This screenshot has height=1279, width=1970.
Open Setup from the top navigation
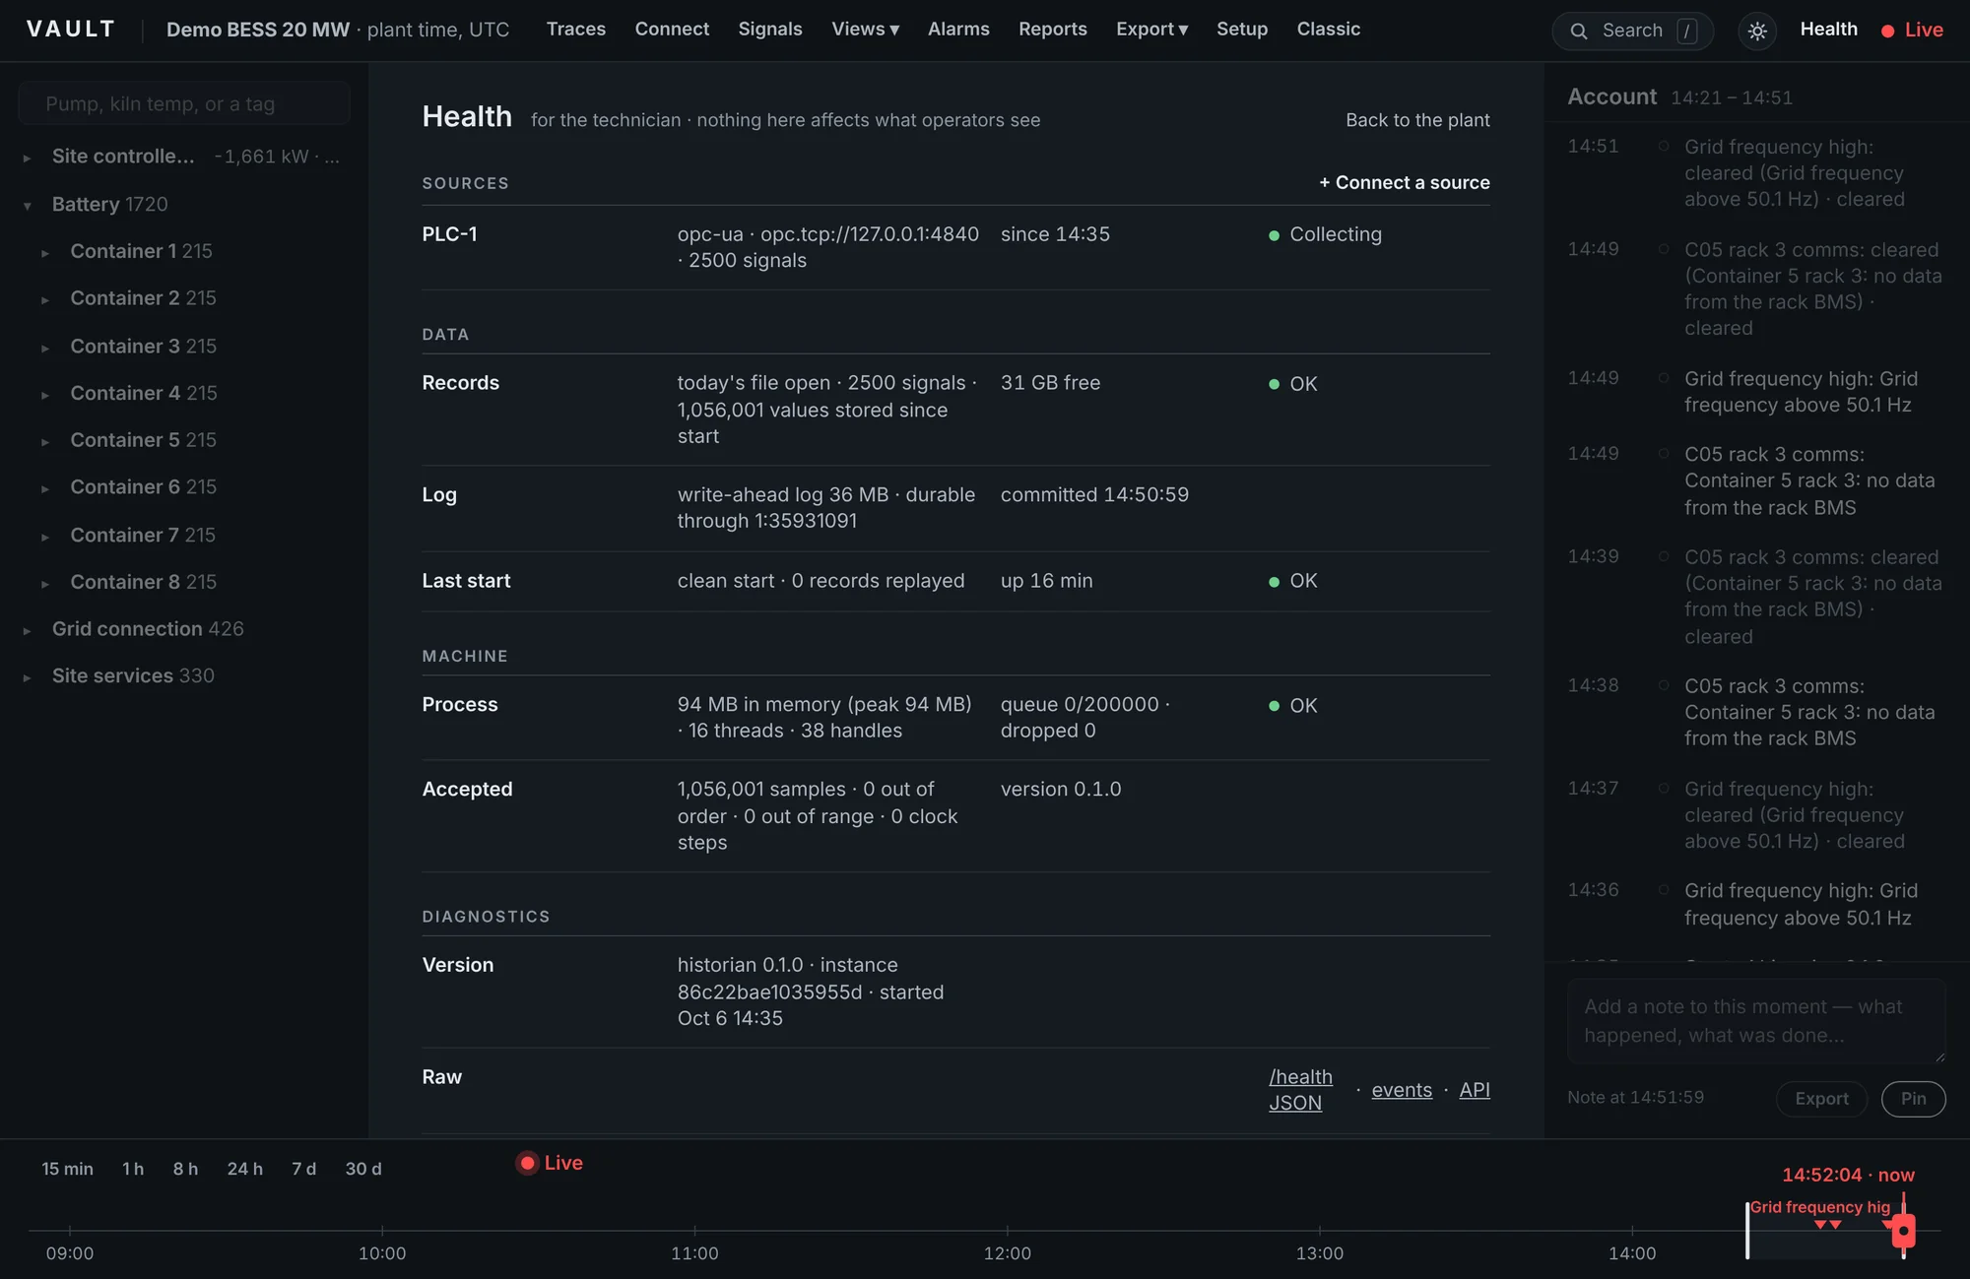click(1241, 30)
